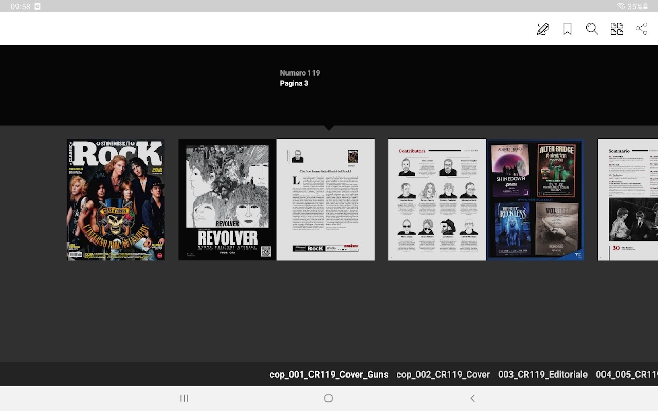Viewport: 658px width, 411px height.
Task: Open the editorial page thumbnail
Action: point(325,200)
